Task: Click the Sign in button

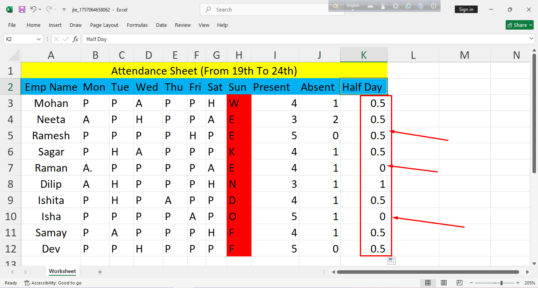Action: point(466,9)
